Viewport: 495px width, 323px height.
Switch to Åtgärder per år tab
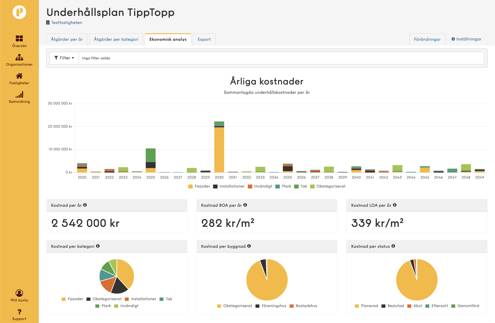point(67,40)
